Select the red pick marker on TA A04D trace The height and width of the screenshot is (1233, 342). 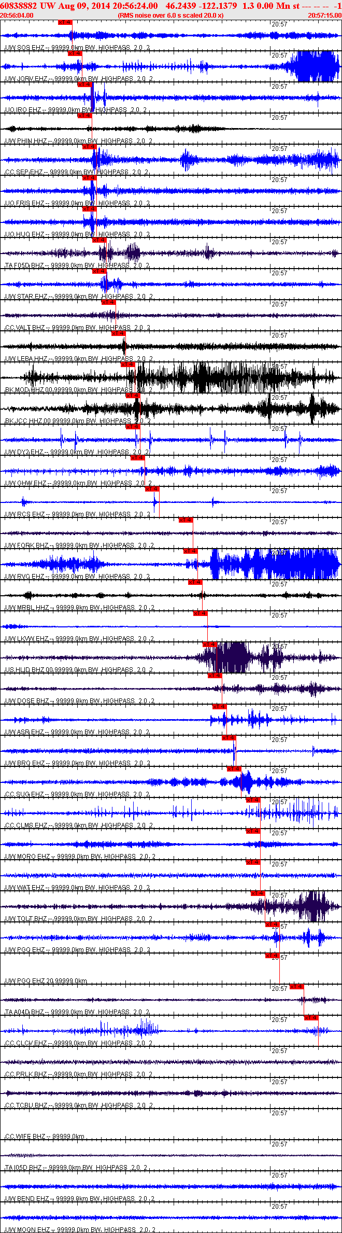[x=296, y=987]
